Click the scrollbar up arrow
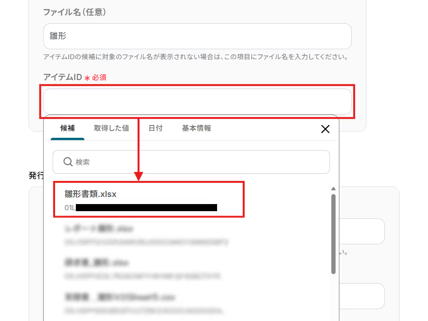428x321 pixels. coord(333,189)
